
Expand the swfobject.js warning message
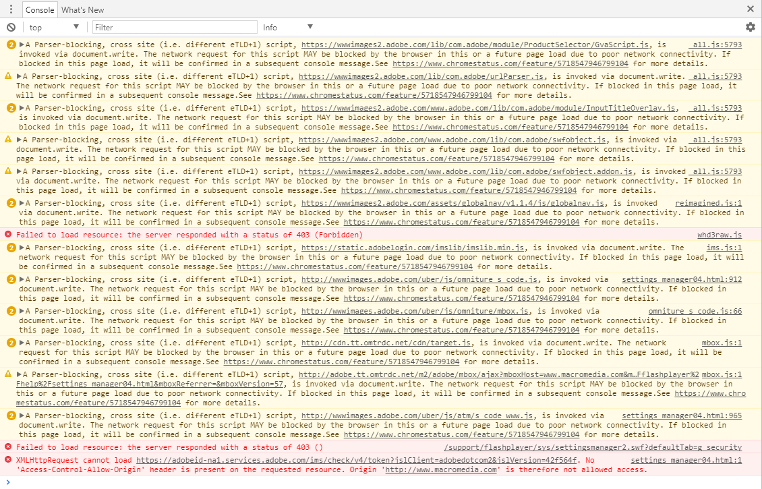tap(19, 140)
